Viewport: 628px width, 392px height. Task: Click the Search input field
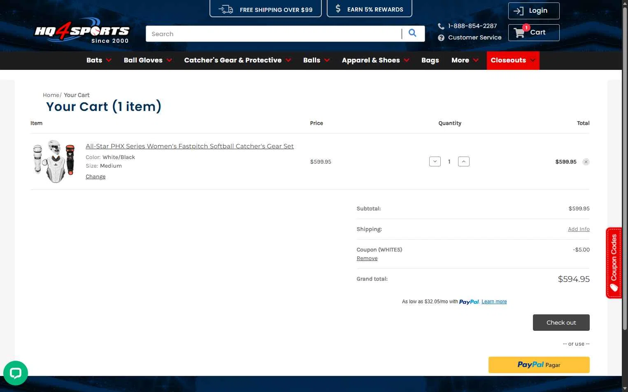[274, 34]
